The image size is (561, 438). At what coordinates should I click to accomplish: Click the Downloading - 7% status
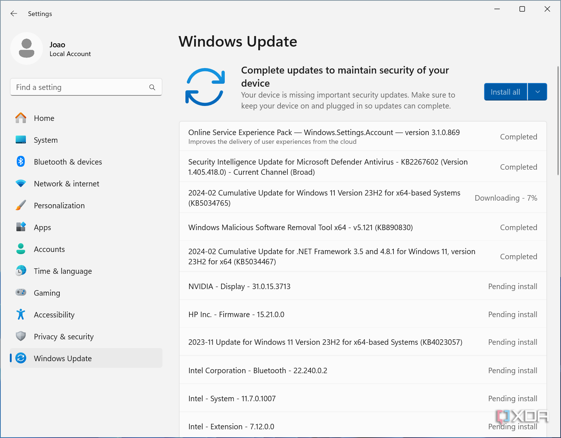[x=506, y=198]
